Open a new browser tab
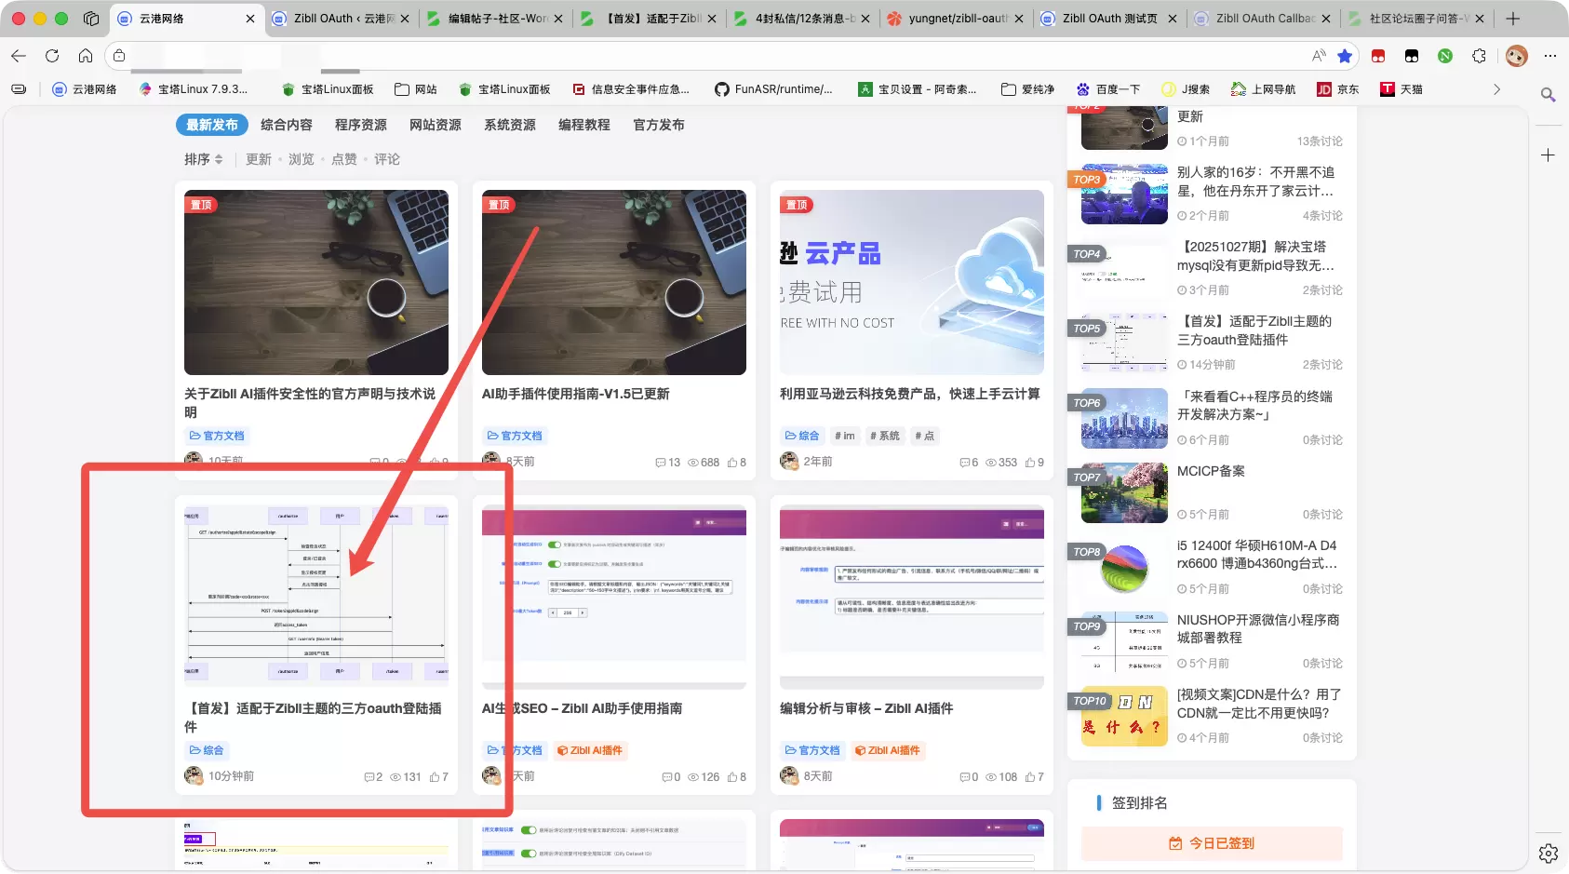Image resolution: width=1569 pixels, height=874 pixels. [x=1513, y=19]
